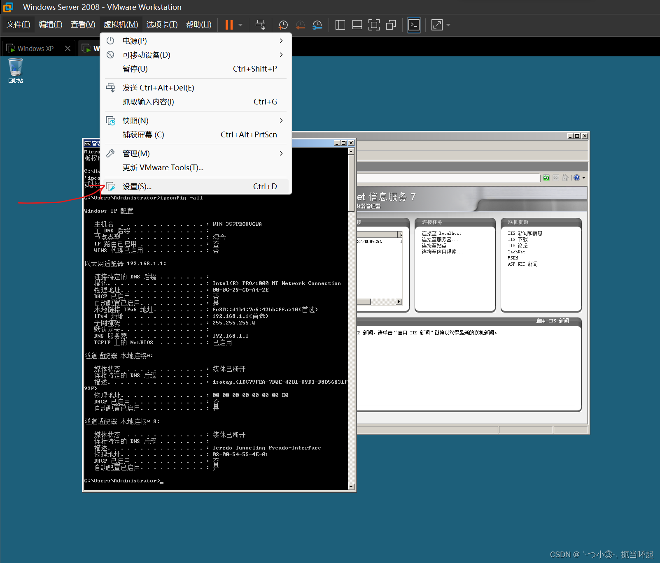
Task: Expand the 可移动设备(D) submenu
Action: [x=196, y=55]
